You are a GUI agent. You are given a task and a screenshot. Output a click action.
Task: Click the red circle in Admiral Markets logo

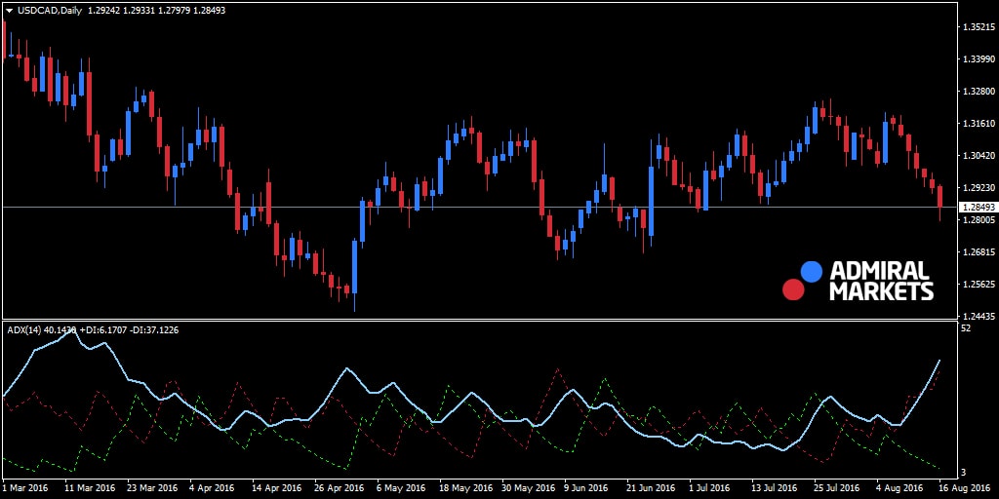point(793,289)
